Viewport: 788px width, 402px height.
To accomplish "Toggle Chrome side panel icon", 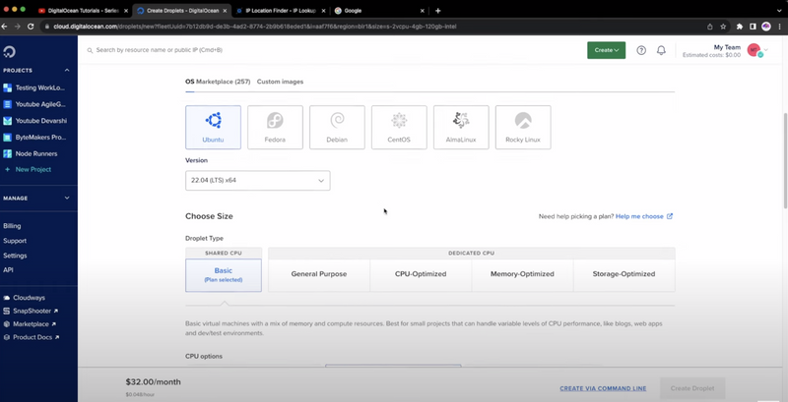I will tap(753, 27).
